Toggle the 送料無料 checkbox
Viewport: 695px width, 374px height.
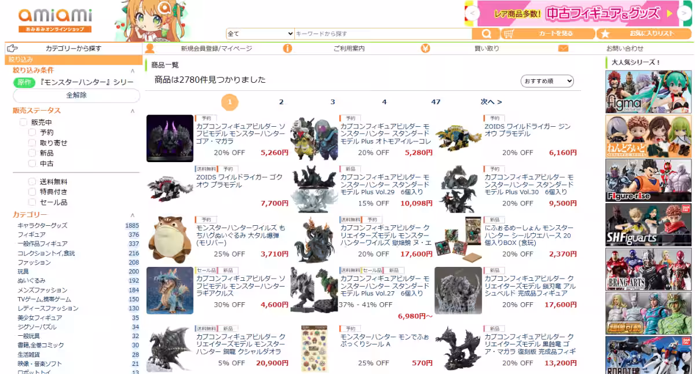point(32,182)
